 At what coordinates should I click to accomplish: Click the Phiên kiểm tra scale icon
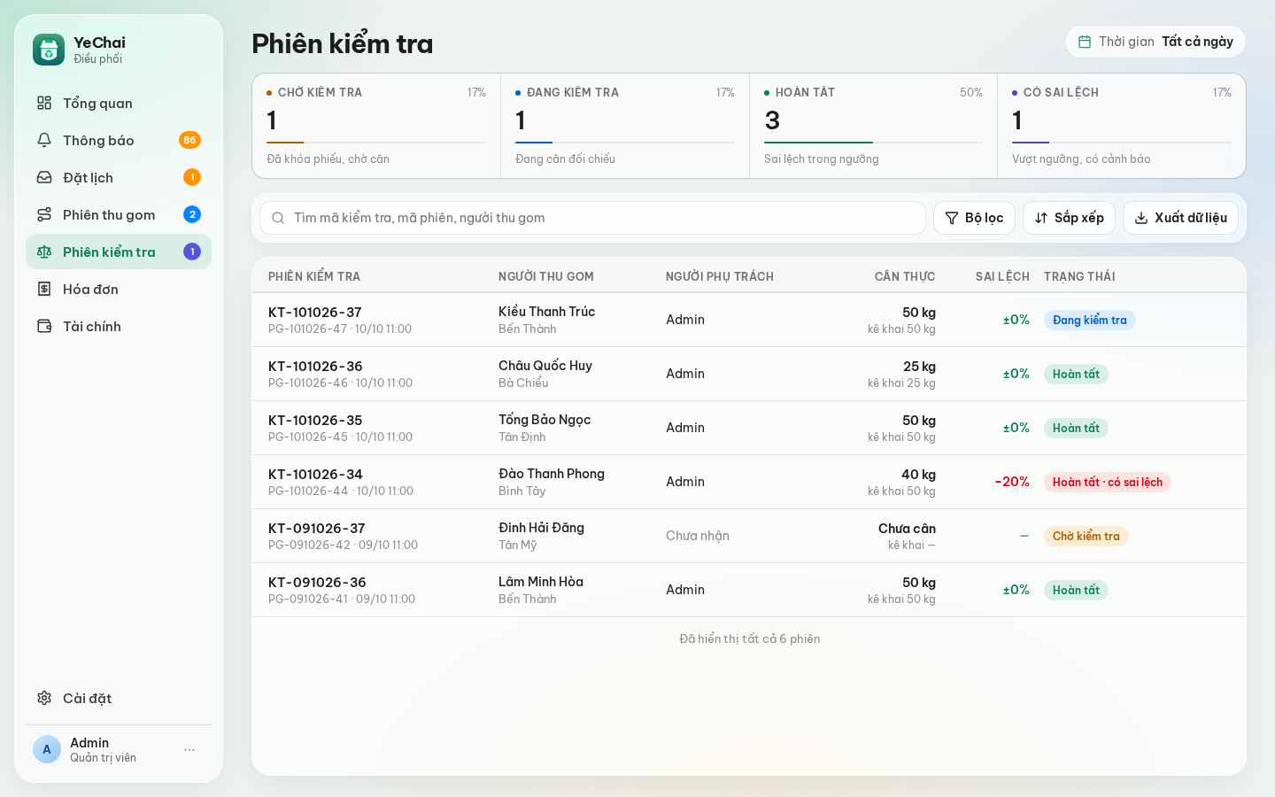(44, 252)
